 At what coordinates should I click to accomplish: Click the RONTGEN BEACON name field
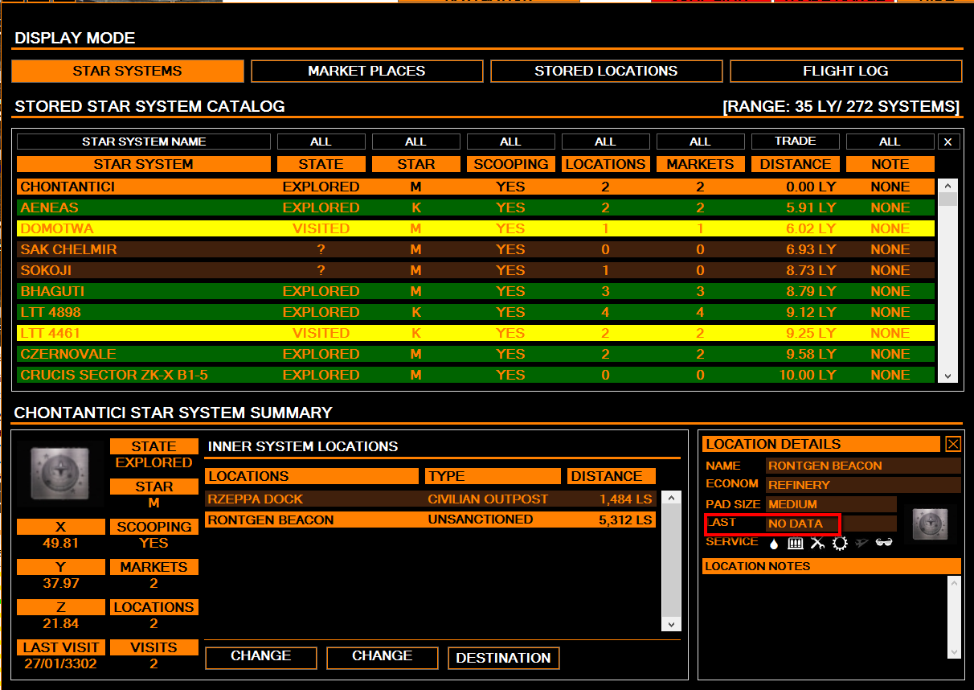click(863, 466)
